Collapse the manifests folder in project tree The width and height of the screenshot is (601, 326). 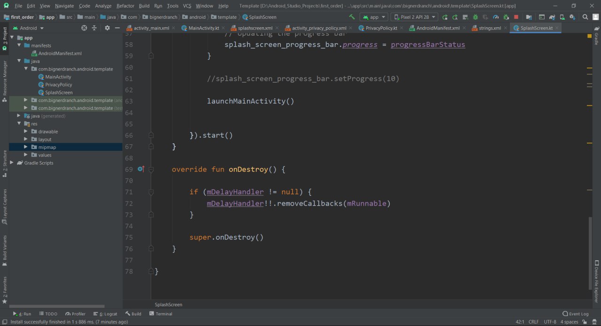pyautogui.click(x=19, y=46)
